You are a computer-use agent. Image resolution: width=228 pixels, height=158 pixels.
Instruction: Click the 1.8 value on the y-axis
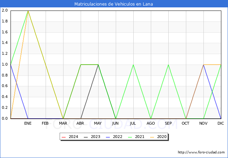point(5,21)
